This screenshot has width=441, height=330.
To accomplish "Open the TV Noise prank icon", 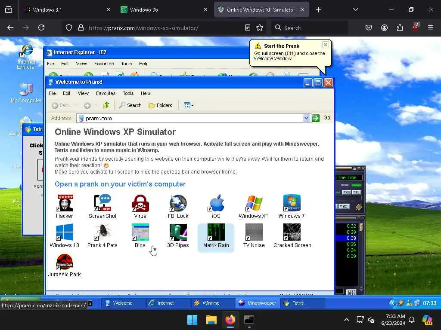I will click(254, 236).
